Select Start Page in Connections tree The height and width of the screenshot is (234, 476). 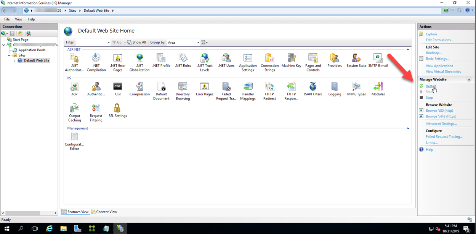[21, 40]
